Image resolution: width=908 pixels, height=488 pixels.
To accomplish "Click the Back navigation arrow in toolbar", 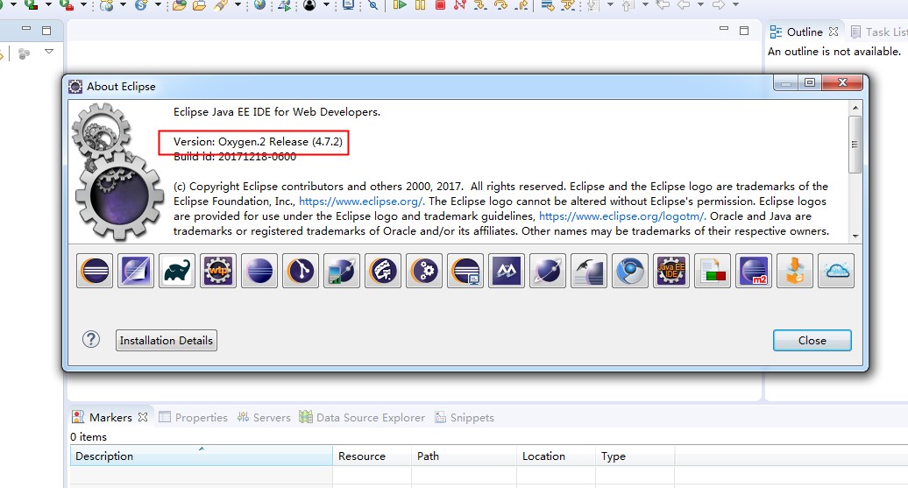I will 684,4.
